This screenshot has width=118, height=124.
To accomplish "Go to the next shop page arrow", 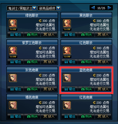I will [x=109, y=8].
